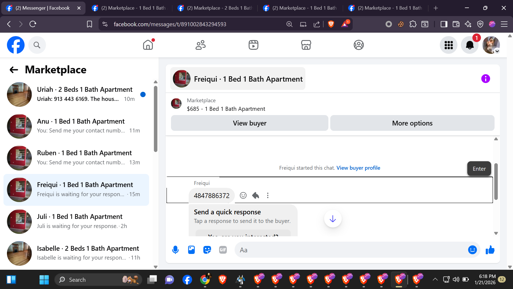This screenshot has width=513, height=289.
Task: Toggle the Brave sidebar panel
Action: (444, 24)
